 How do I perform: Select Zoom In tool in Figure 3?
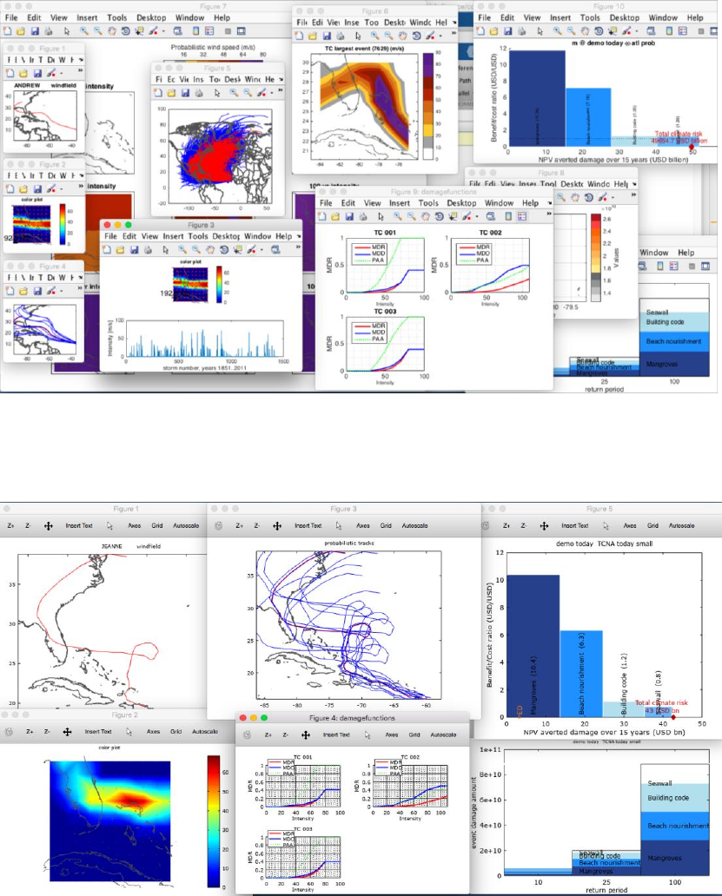point(182,250)
